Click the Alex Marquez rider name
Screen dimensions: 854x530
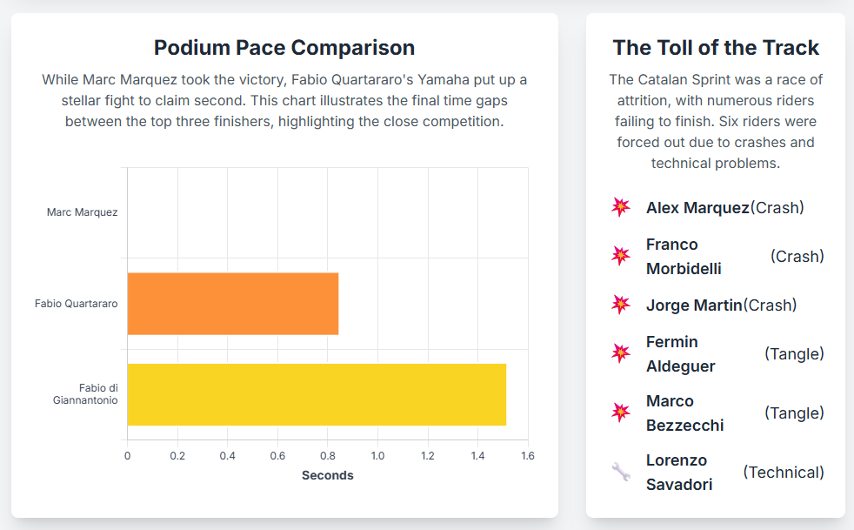697,207
